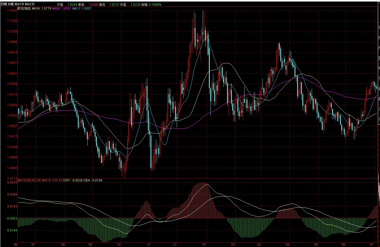
Task: Select month 05 on time axis
Action: [316, 245]
